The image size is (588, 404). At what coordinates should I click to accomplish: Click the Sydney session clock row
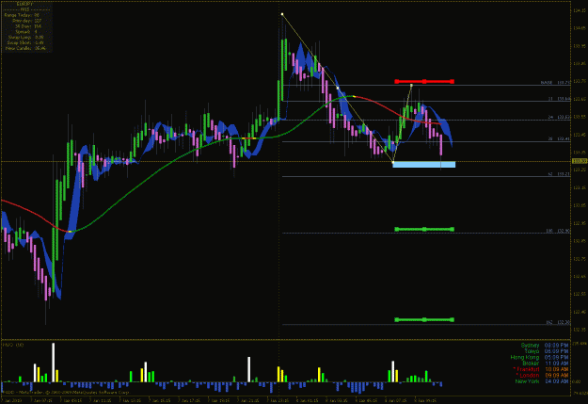click(544, 345)
